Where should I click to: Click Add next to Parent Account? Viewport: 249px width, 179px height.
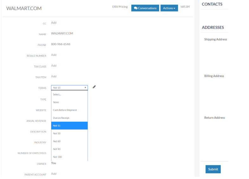54,174
